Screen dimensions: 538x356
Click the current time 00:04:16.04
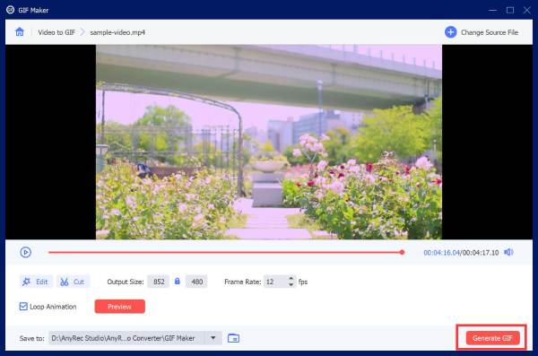click(441, 253)
